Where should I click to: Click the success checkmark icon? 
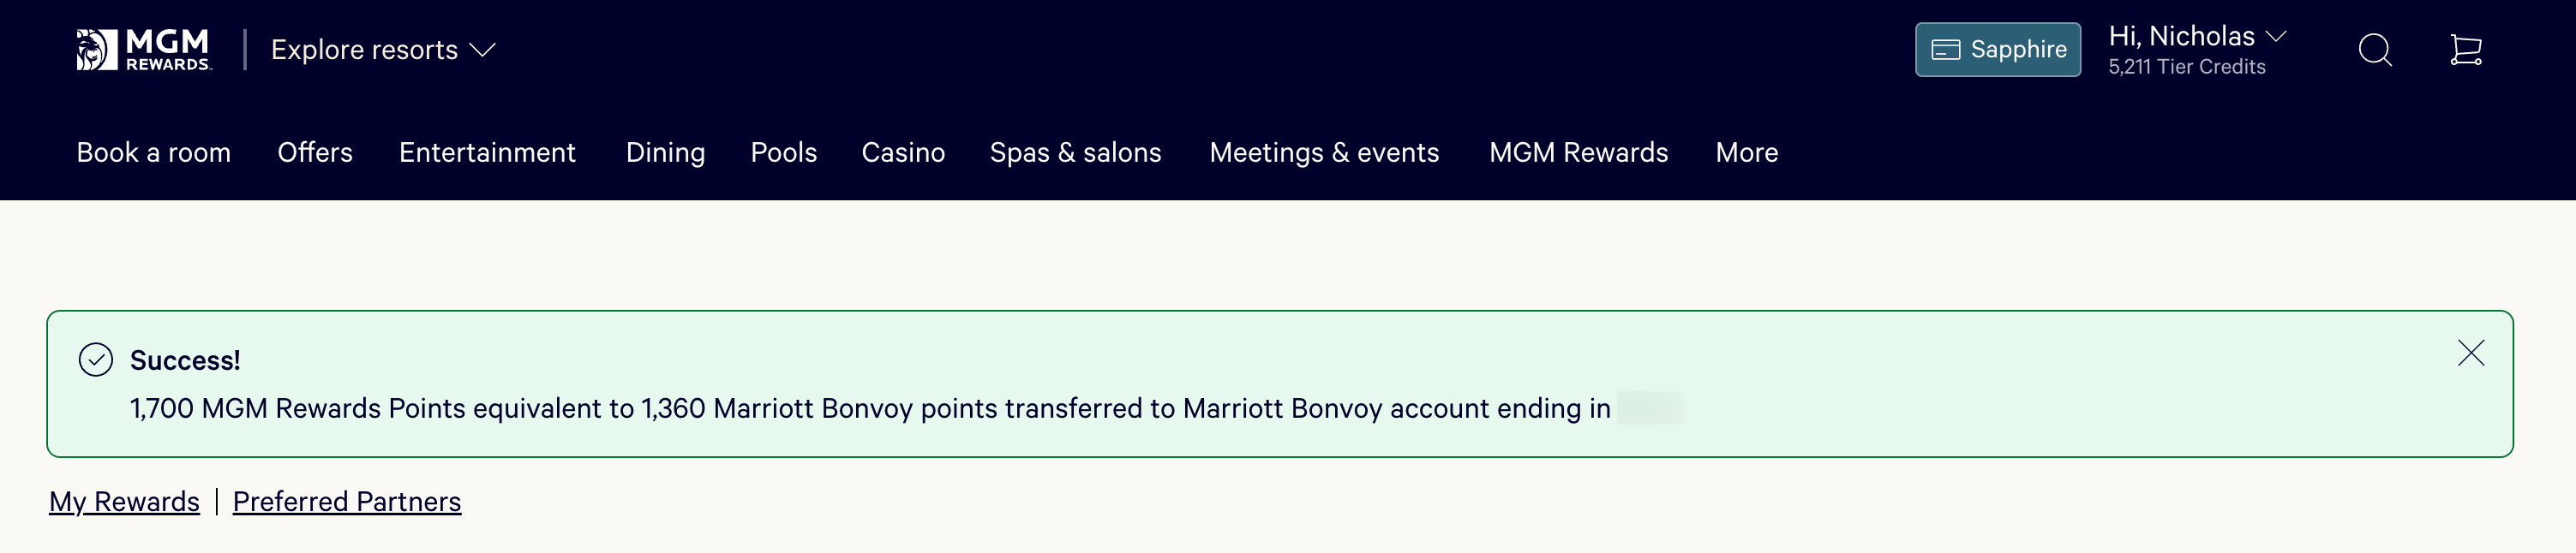(96, 360)
